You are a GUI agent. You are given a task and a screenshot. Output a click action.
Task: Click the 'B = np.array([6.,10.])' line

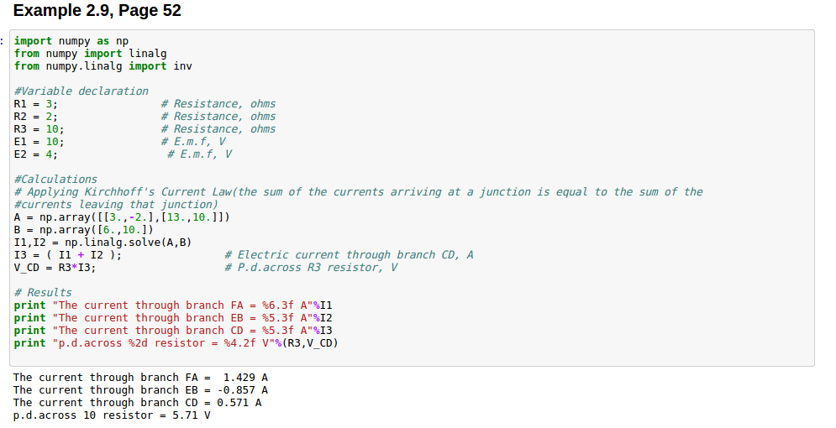click(x=83, y=230)
